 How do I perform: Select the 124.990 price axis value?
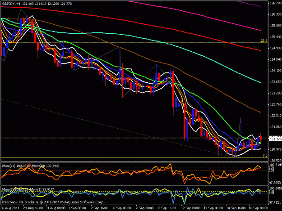[275, 48]
